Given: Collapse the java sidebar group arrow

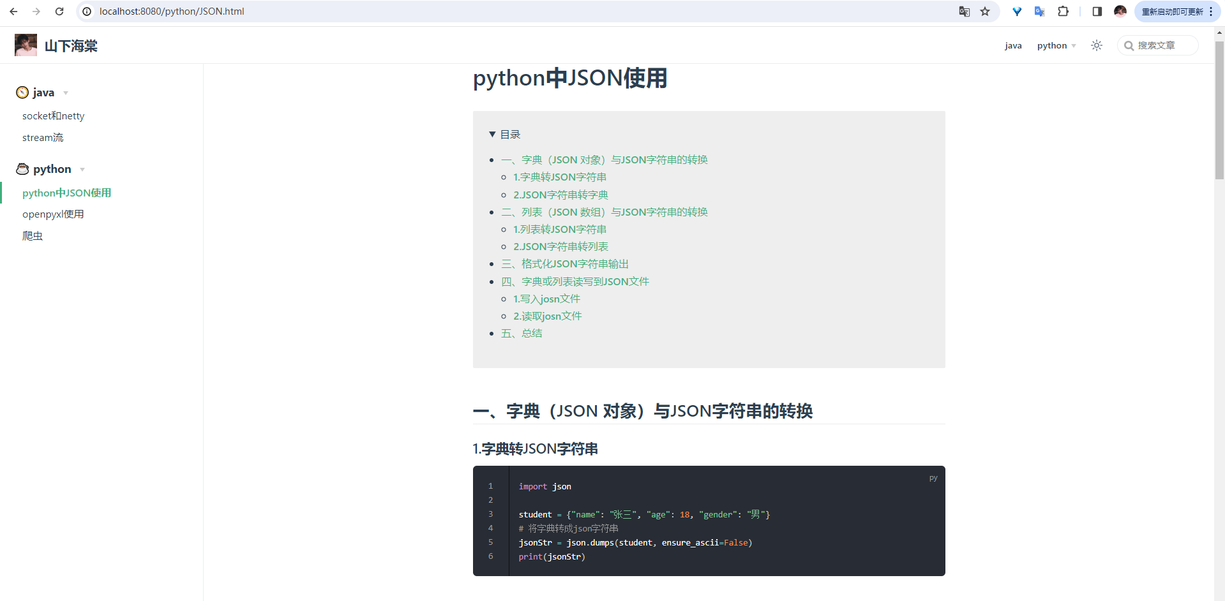Looking at the screenshot, I should tap(66, 93).
